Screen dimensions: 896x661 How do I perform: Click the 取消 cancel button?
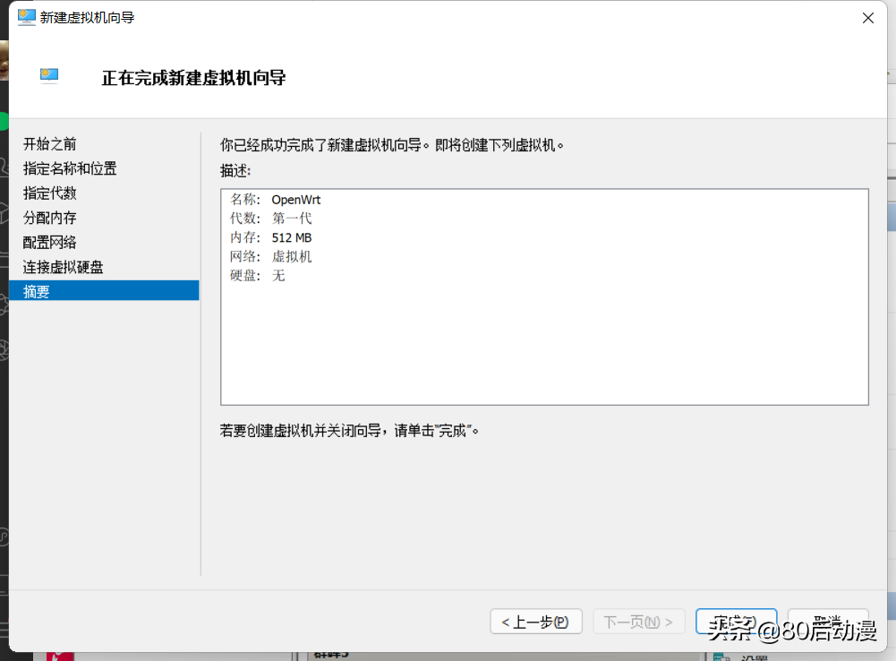(x=828, y=622)
